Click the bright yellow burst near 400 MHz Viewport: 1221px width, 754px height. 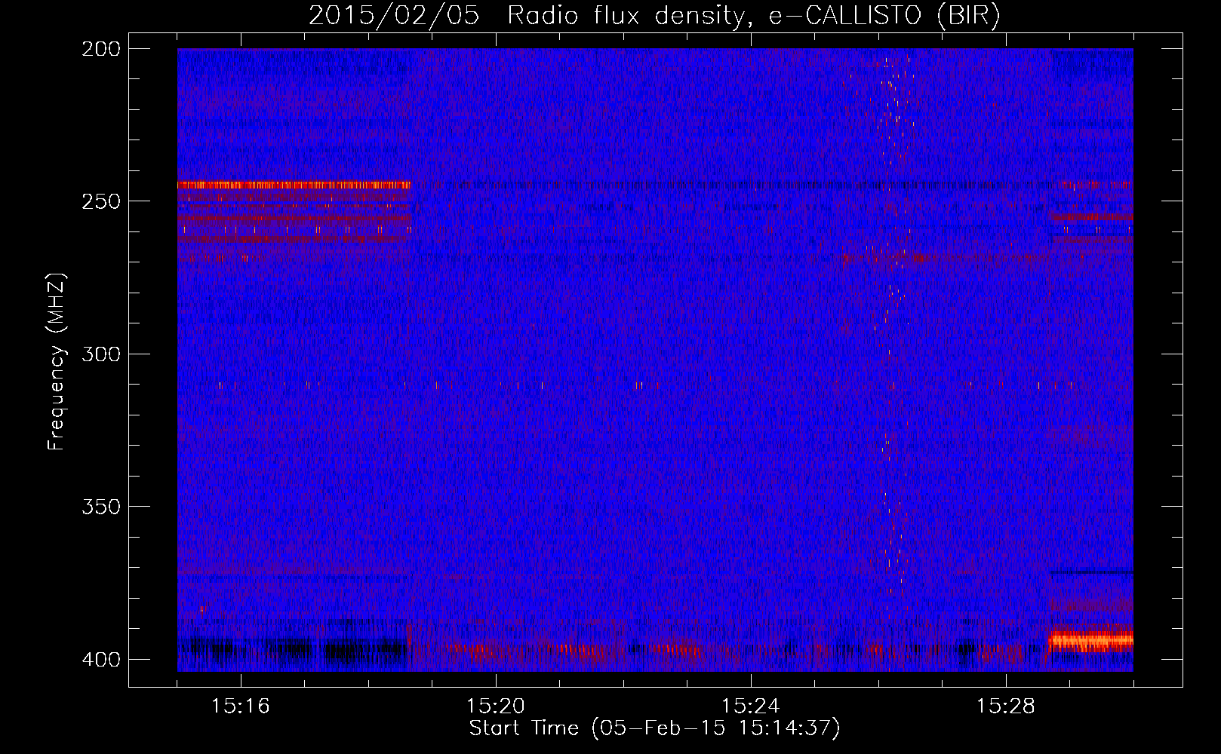click(1091, 641)
